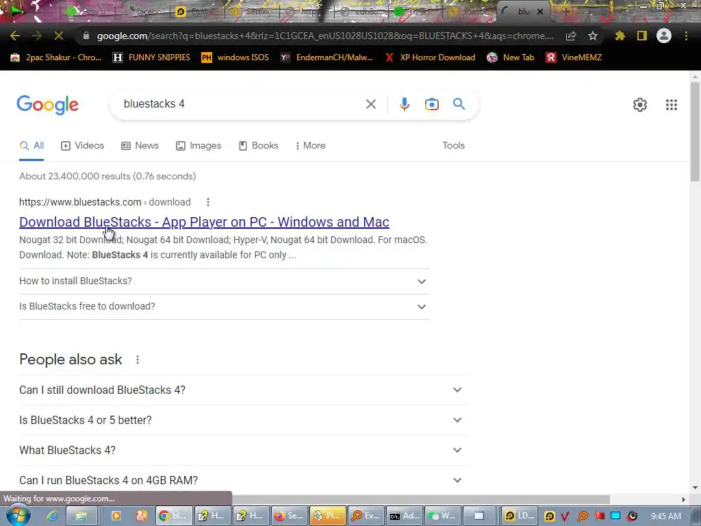
Task: Open the New Tab bookmark
Action: click(x=511, y=58)
